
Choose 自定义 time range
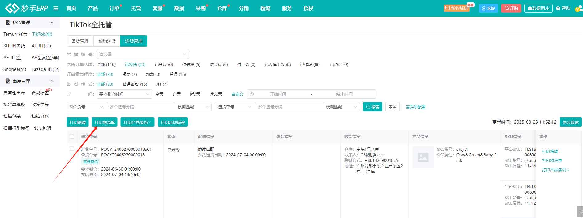click(237, 94)
